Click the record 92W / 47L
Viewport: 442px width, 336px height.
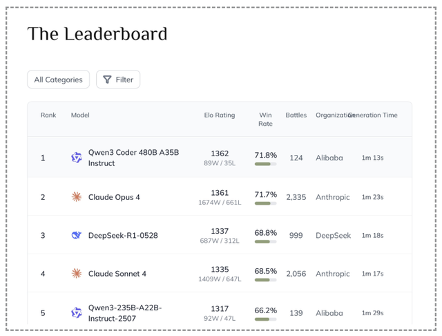(220, 318)
